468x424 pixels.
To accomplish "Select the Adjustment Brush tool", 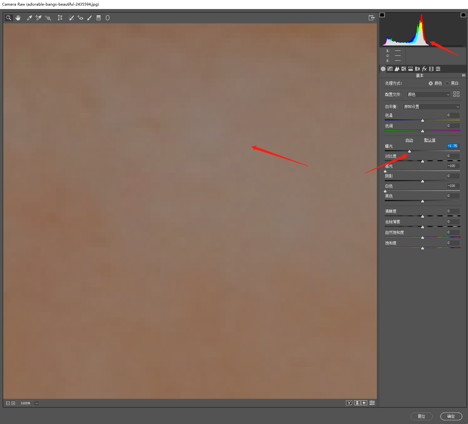I will (90, 18).
